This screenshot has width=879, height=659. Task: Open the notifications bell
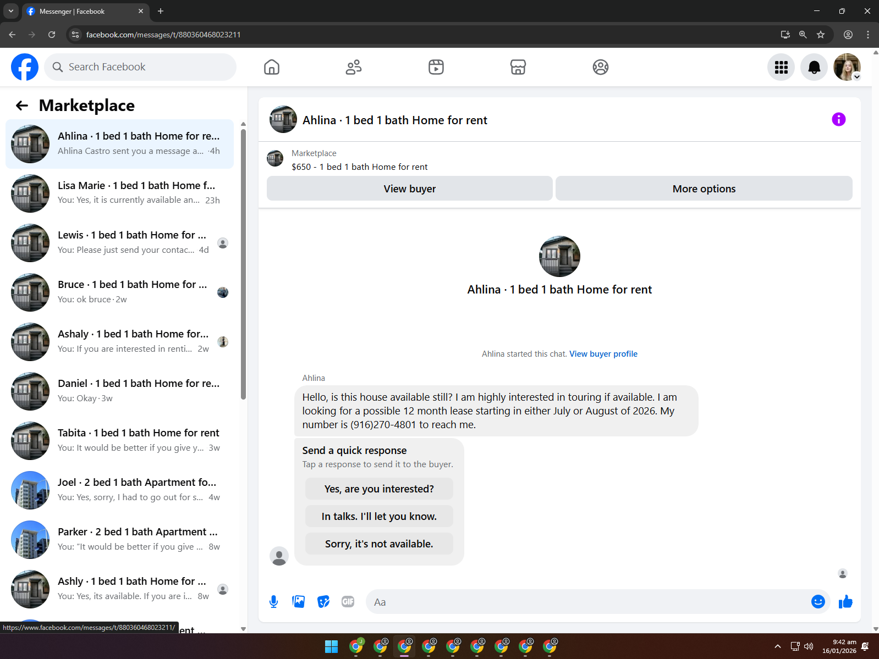tap(814, 67)
